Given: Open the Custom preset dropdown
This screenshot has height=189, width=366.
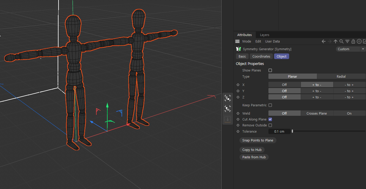Looking at the screenshot, I should tap(351, 49).
